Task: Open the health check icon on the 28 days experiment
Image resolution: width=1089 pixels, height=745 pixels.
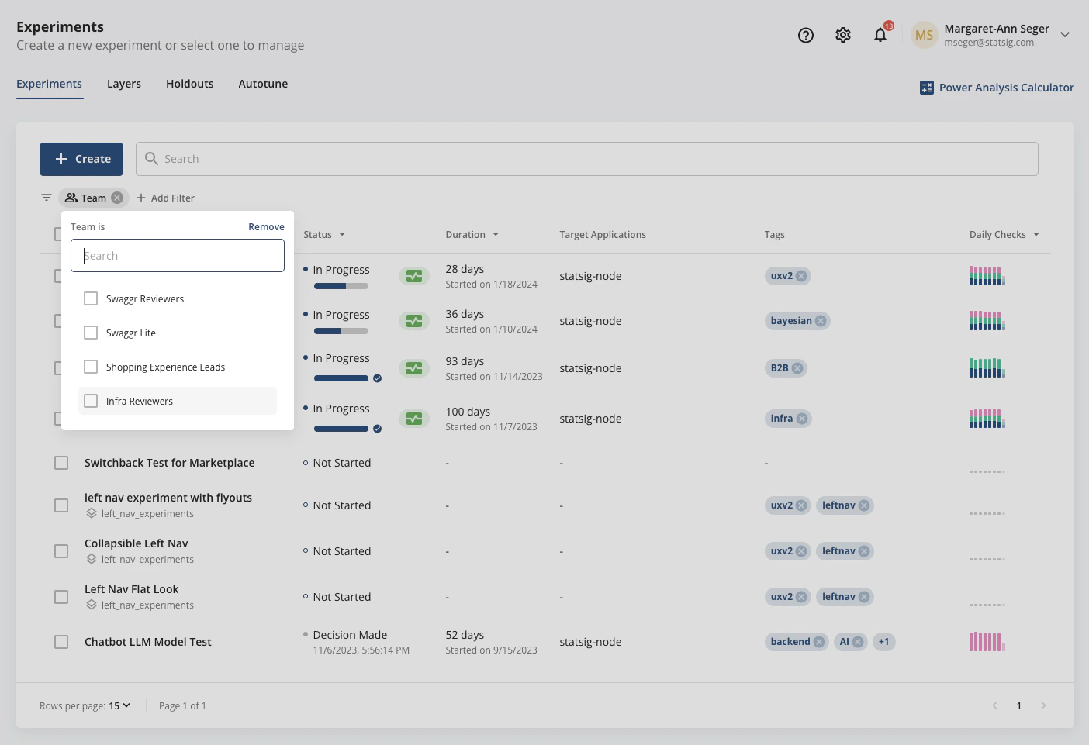Action: (414, 275)
